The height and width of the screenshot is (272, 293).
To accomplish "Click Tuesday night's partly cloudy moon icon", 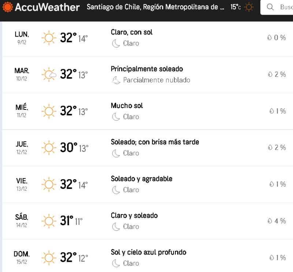I will coord(116,80).
